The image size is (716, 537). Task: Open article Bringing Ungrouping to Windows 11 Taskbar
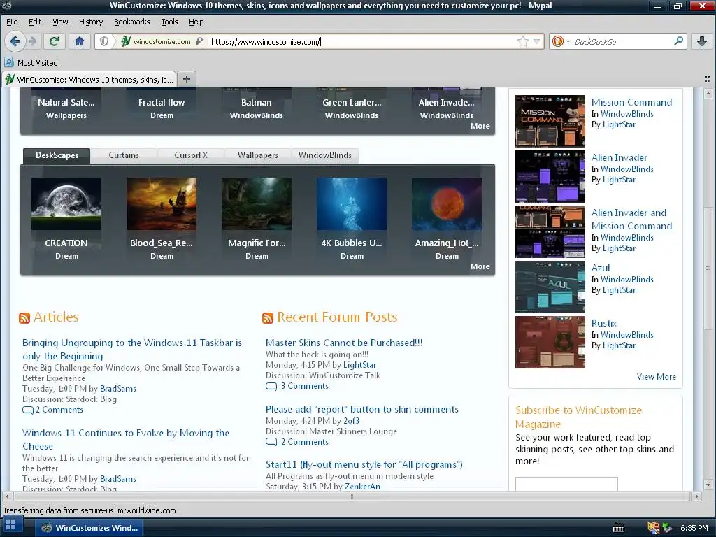click(132, 350)
